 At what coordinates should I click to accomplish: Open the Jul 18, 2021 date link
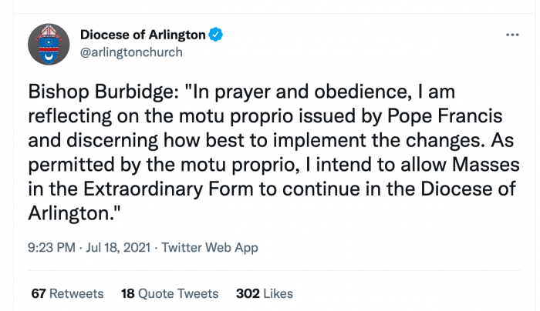118,247
